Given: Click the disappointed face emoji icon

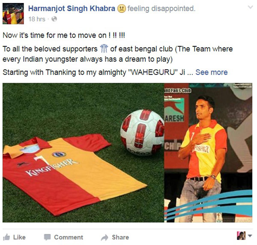Looking at the screenshot, I should pos(122,9).
